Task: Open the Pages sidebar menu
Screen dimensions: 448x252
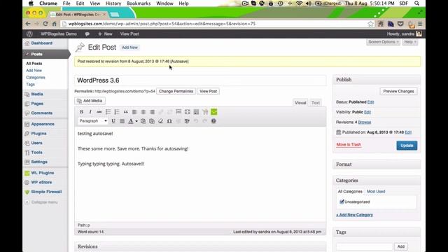Action: point(37,104)
